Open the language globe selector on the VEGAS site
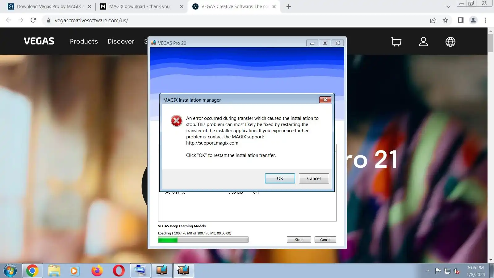The width and height of the screenshot is (494, 278). coord(450,42)
